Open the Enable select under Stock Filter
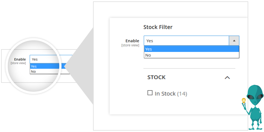The height and width of the screenshot is (132, 264). (x=186, y=41)
